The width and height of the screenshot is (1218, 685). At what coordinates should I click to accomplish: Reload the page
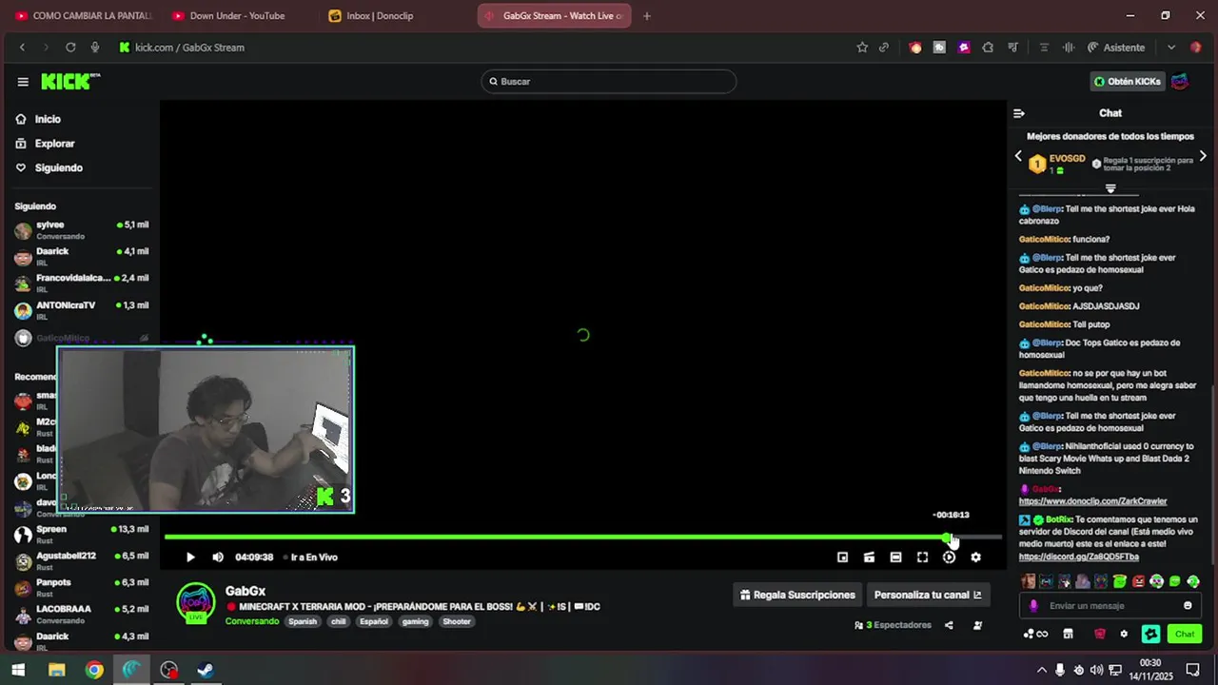coord(70,48)
